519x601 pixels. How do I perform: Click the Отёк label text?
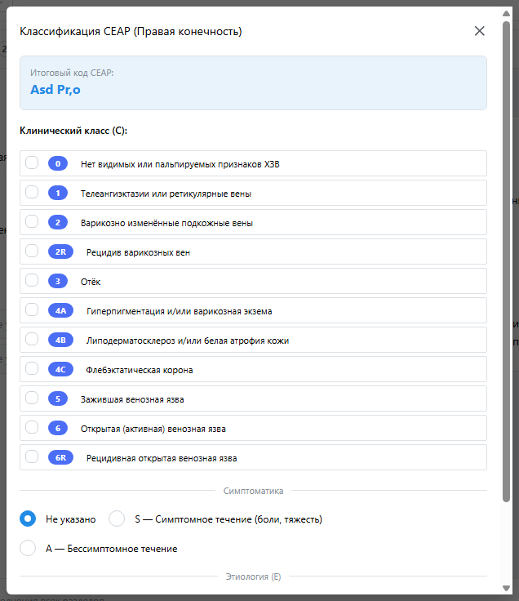[x=91, y=282]
